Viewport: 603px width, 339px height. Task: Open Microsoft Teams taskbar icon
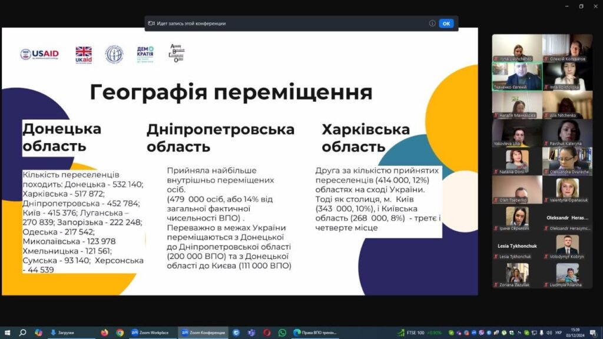pyautogui.click(x=251, y=333)
